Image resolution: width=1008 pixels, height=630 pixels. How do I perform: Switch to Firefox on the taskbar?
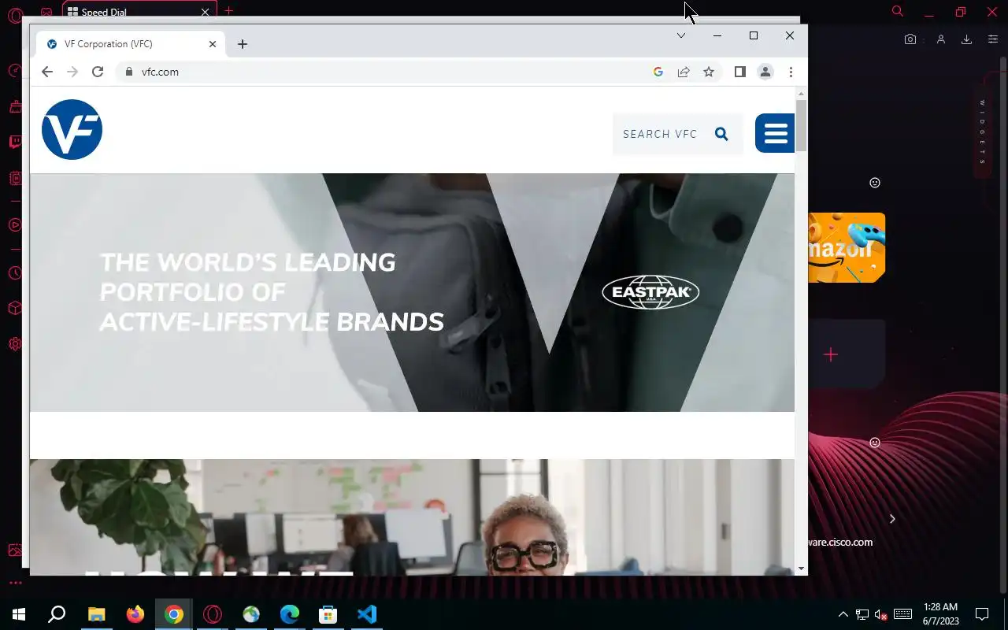135,614
